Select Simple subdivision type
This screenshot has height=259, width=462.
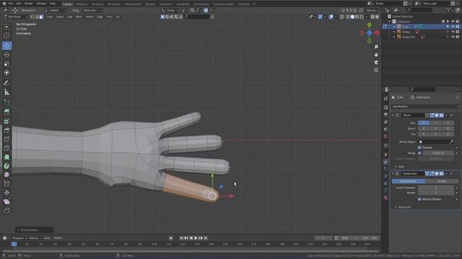coord(442,181)
